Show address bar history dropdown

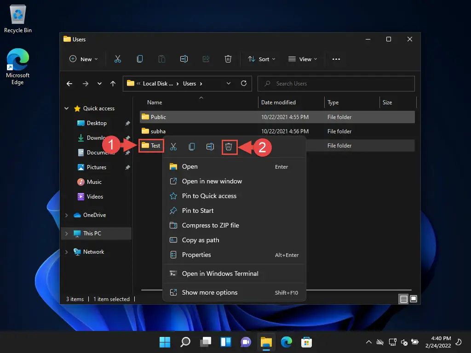point(229,84)
